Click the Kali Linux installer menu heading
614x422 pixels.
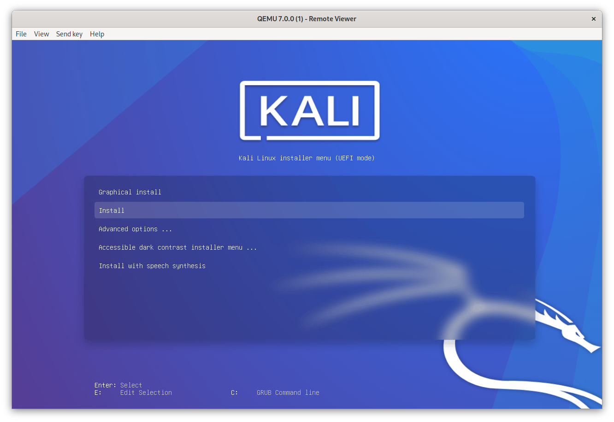click(307, 158)
